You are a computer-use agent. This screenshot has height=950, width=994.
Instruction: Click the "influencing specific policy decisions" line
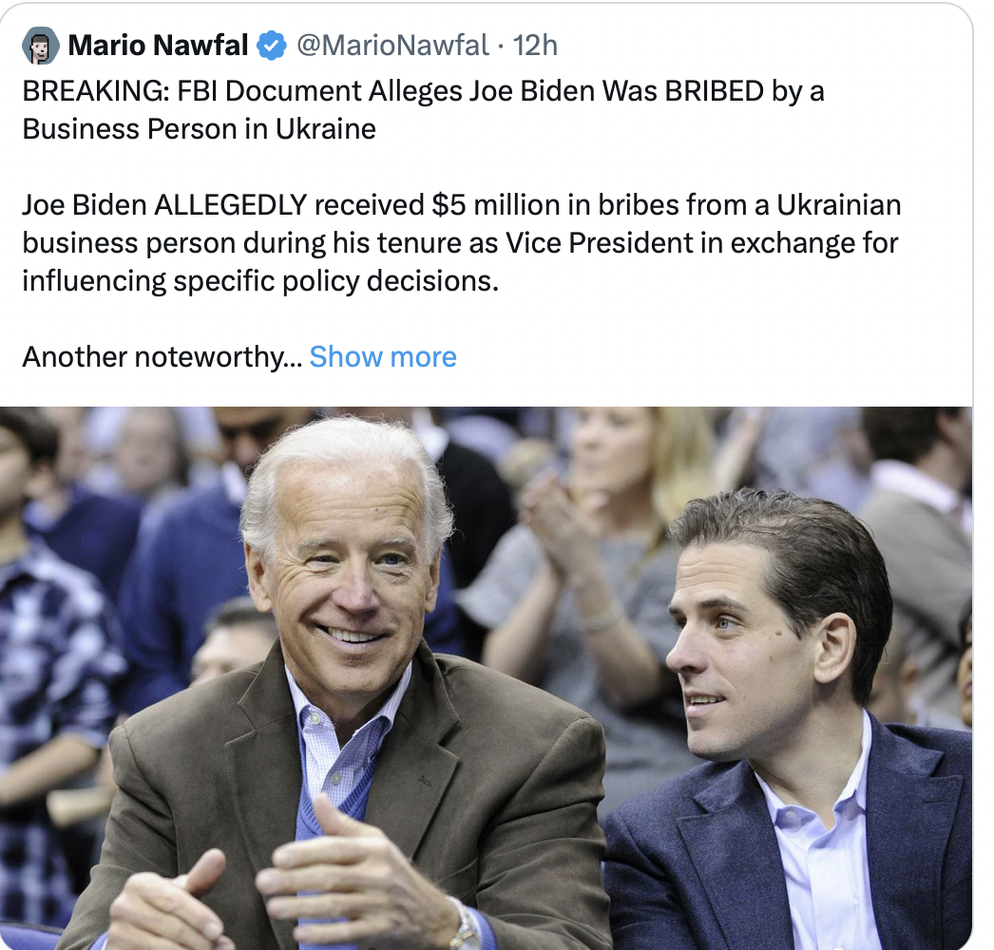(259, 280)
